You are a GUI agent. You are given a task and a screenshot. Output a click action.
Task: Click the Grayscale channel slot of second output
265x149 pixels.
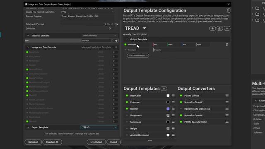pyautogui.click(x=174, y=50)
